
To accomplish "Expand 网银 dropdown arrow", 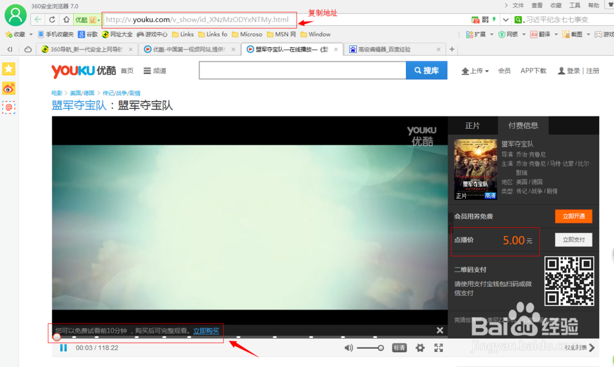I will [x=524, y=34].
